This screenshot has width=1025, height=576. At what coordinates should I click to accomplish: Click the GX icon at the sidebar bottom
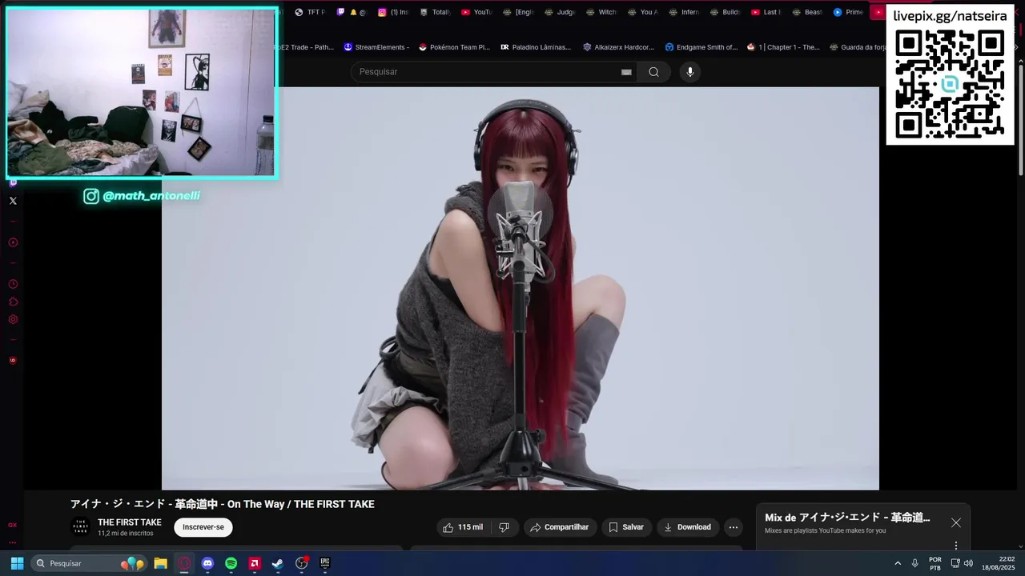pos(13,525)
